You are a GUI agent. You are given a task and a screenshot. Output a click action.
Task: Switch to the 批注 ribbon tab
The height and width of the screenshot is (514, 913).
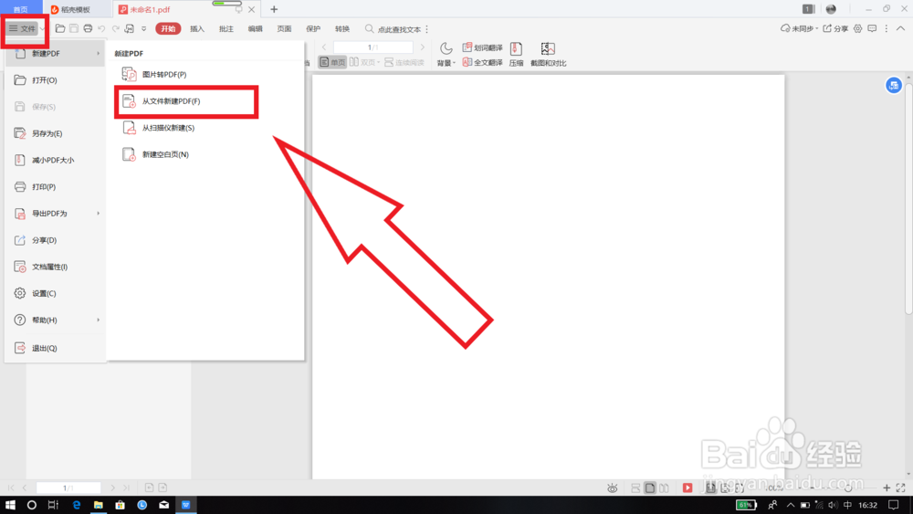click(226, 28)
